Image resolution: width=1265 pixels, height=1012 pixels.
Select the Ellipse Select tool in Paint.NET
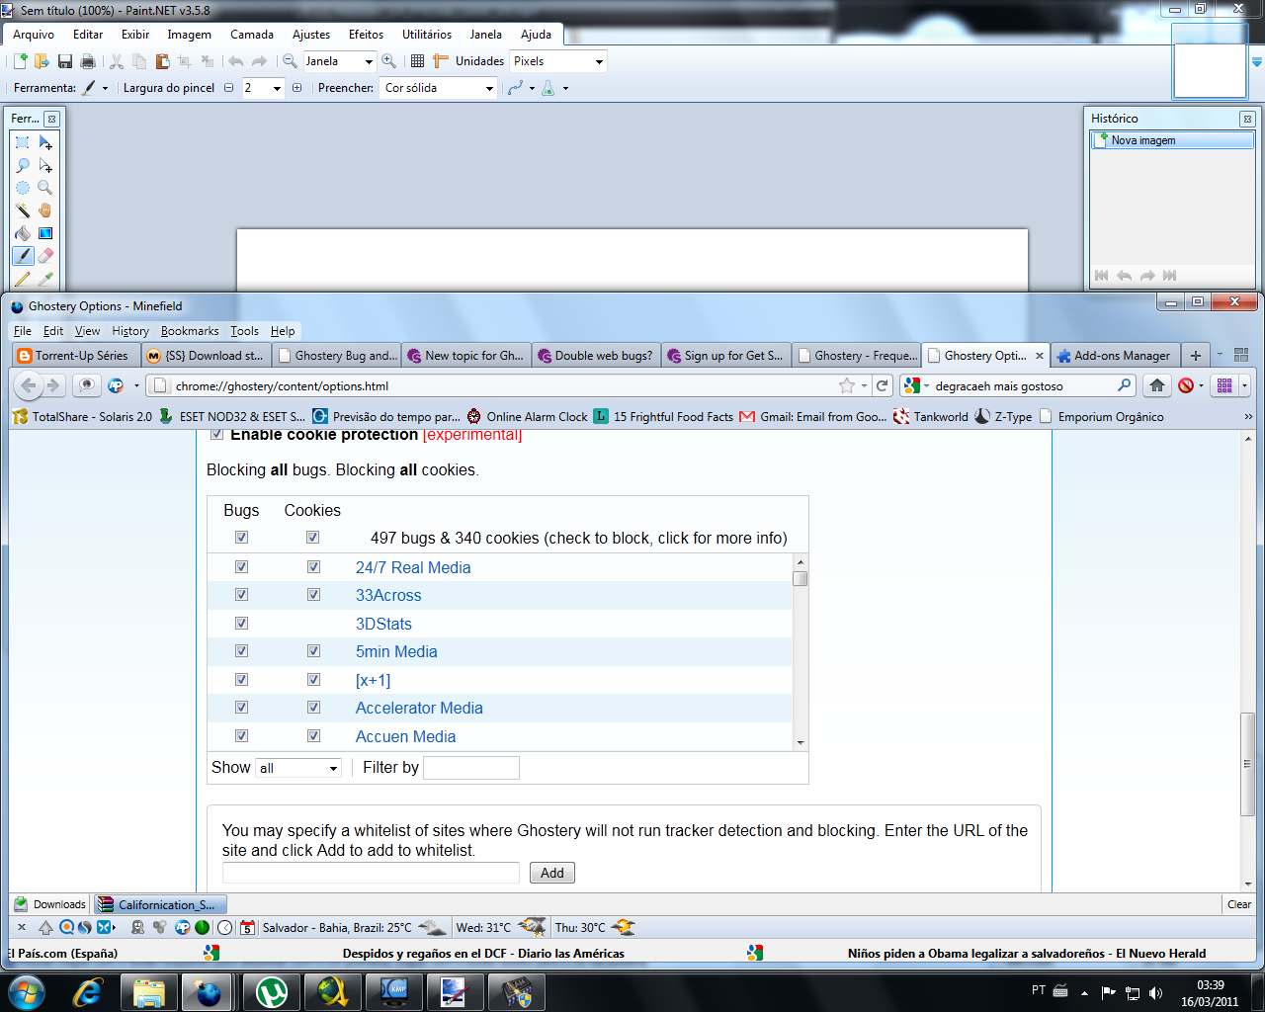tap(23, 188)
